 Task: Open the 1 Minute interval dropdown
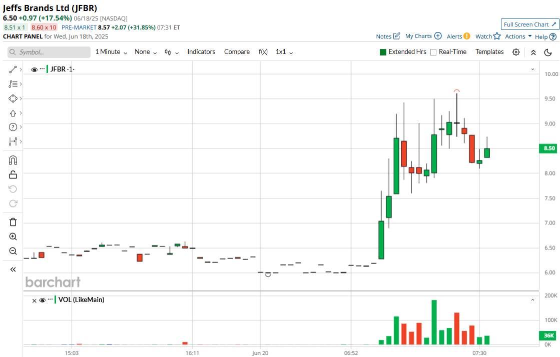pyautogui.click(x=111, y=52)
